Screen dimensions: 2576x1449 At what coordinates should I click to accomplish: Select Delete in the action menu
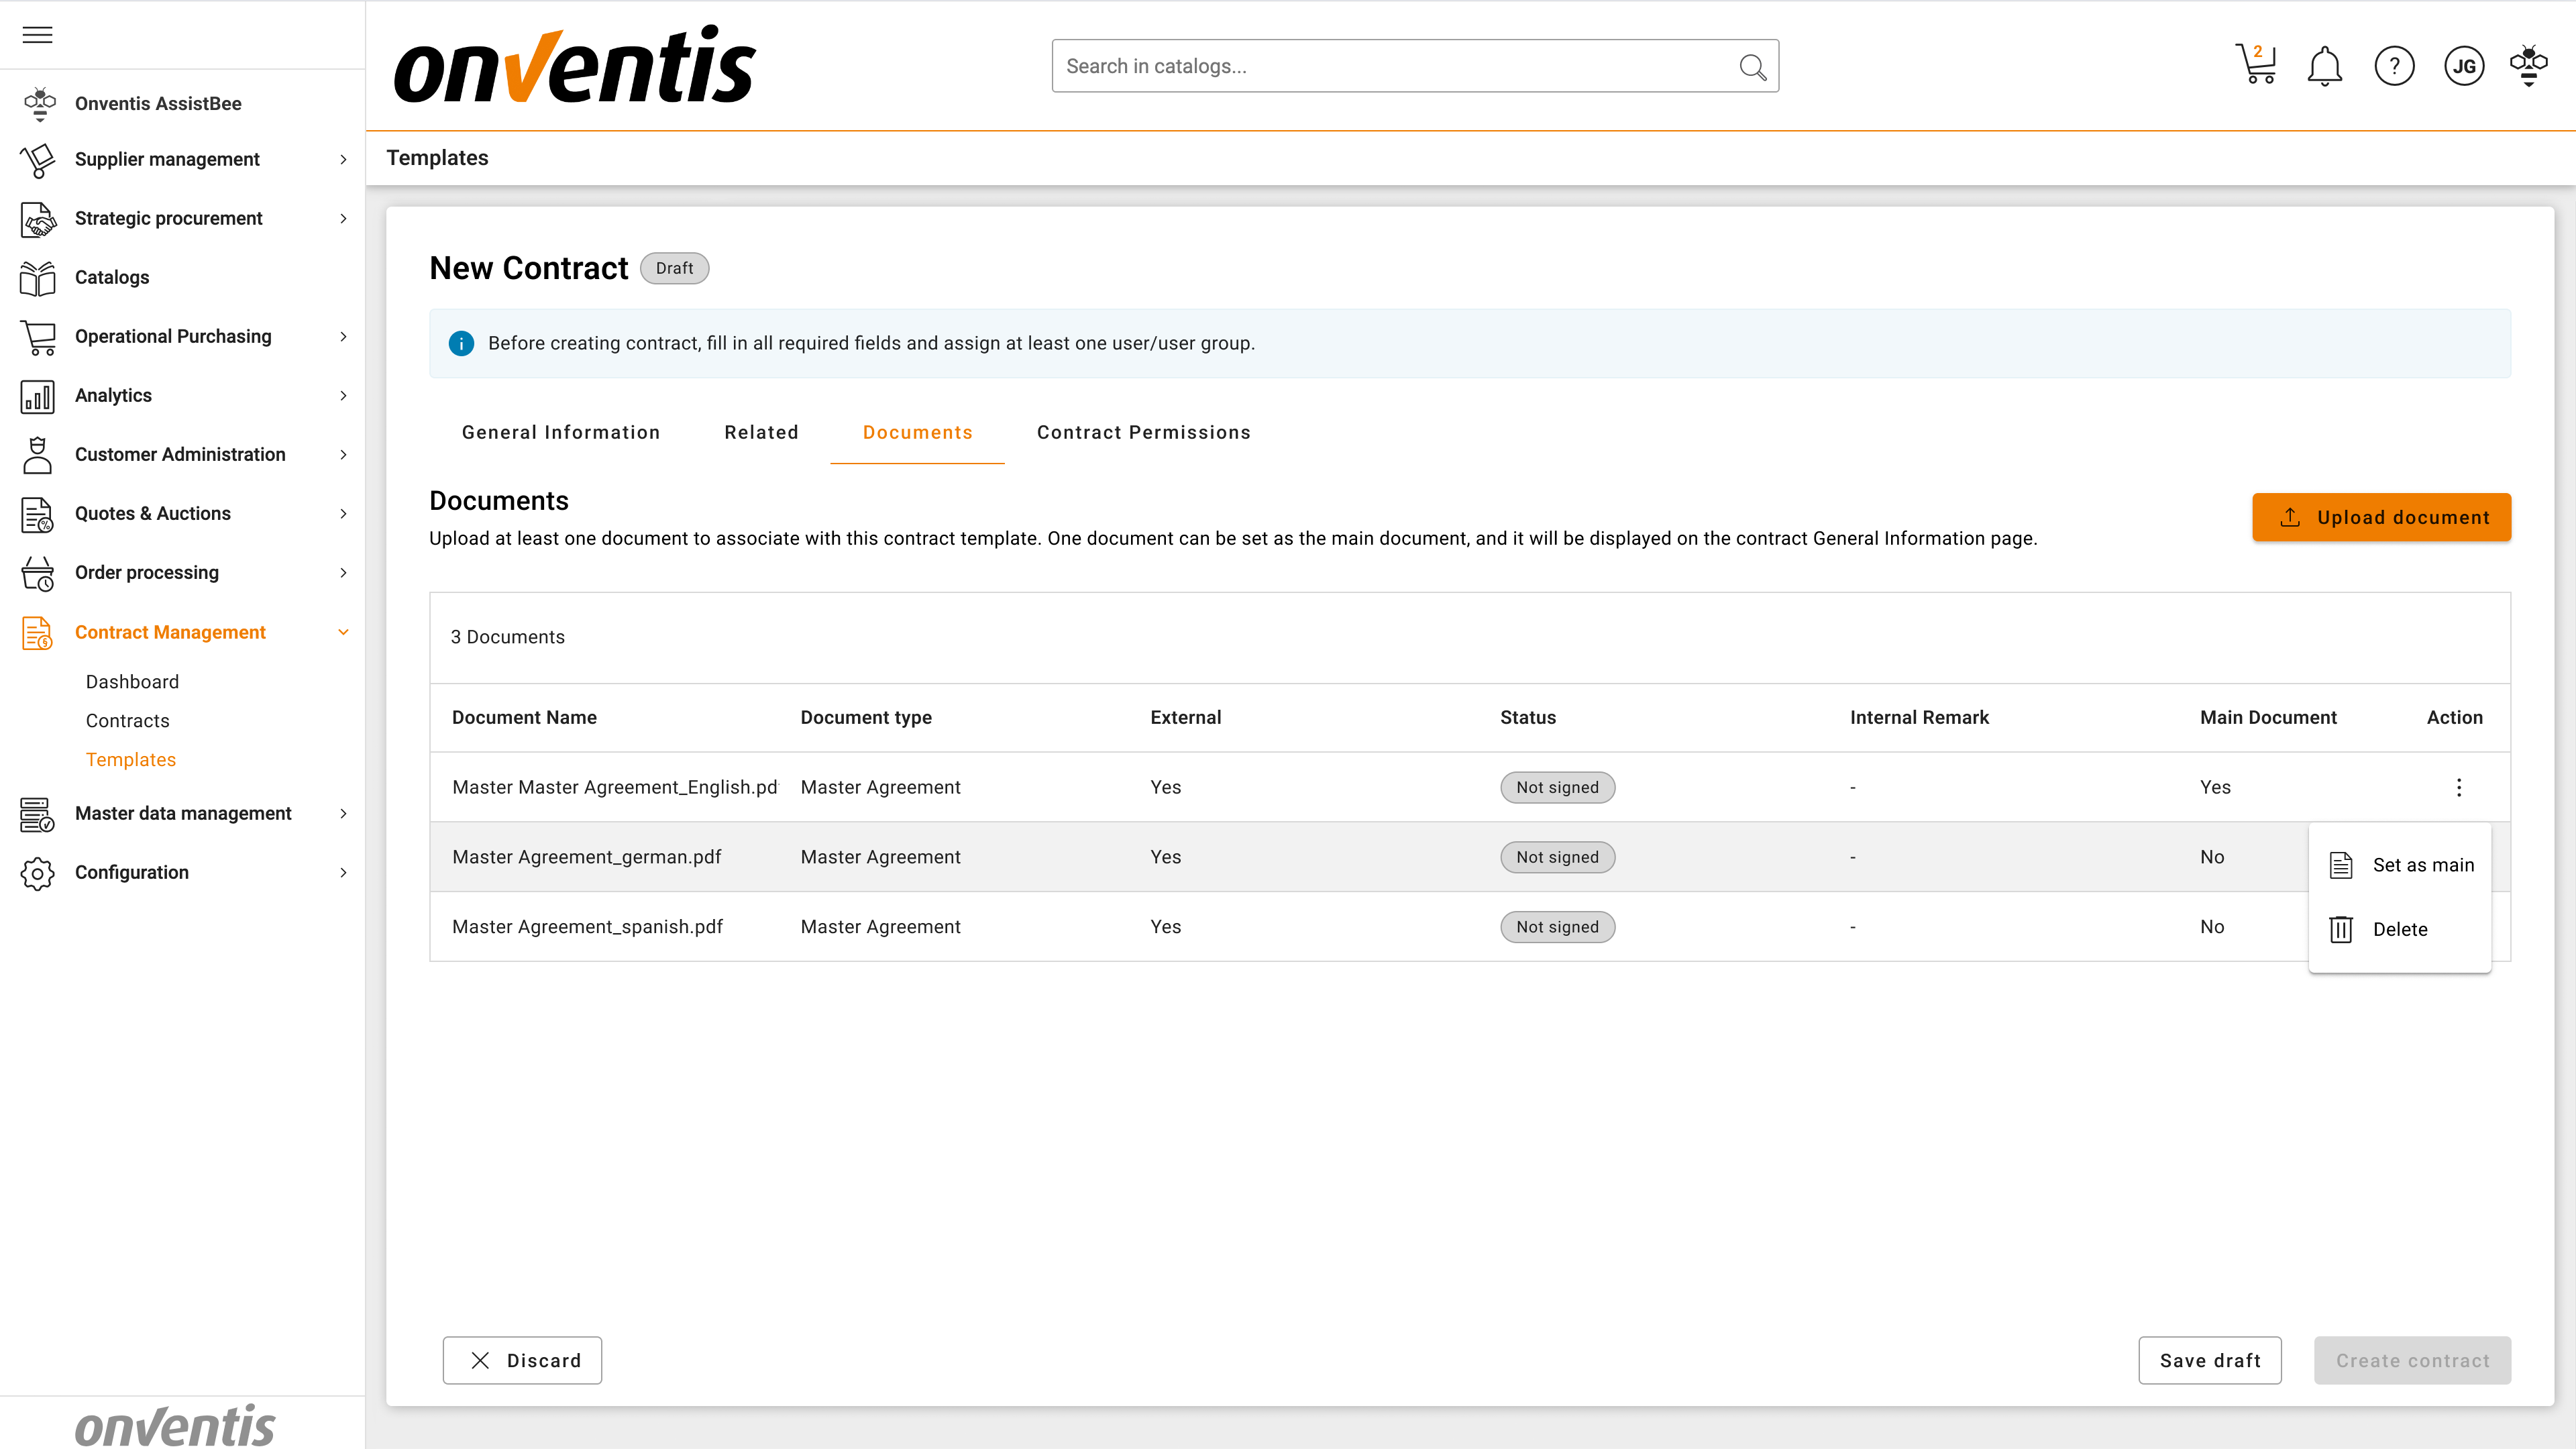coord(2399,929)
